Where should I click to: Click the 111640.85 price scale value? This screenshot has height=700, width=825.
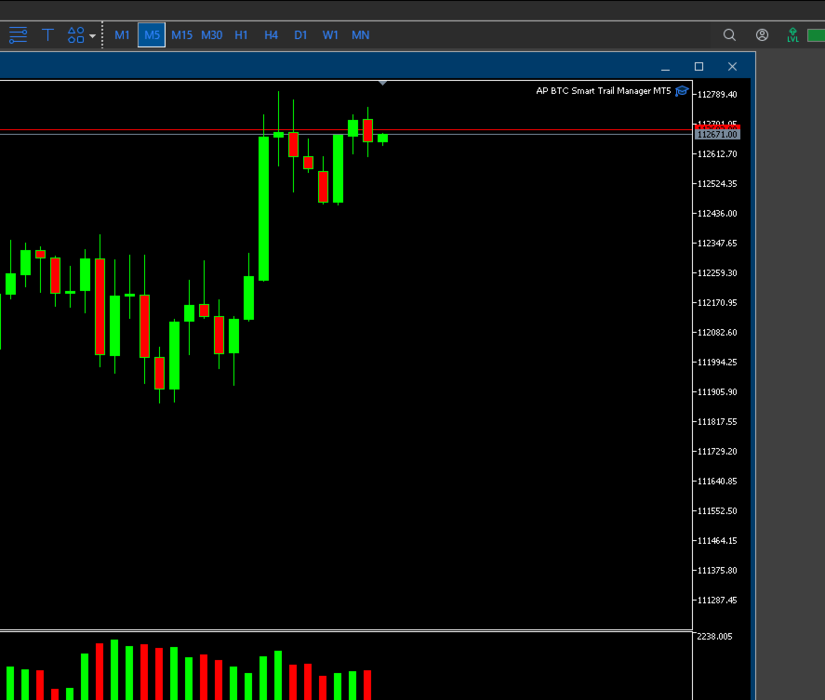point(717,482)
